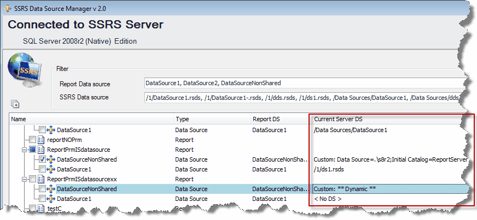Click the 'Connected to SSRS Server' heading

click(85, 24)
